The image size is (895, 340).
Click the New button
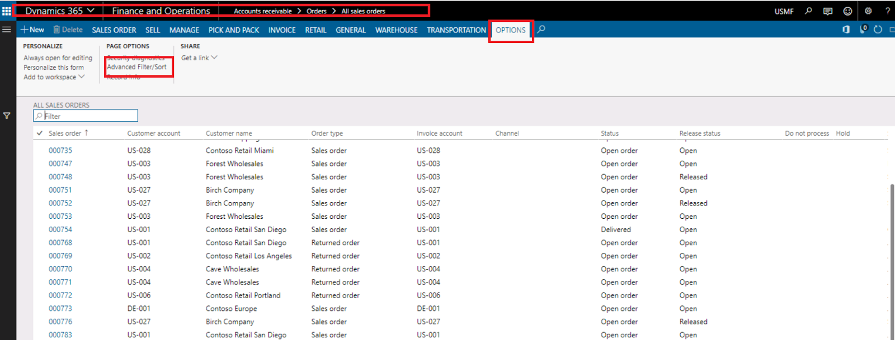click(x=32, y=30)
